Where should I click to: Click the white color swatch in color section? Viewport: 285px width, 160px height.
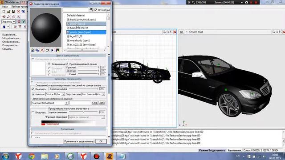pyautogui.click(x=39, y=68)
